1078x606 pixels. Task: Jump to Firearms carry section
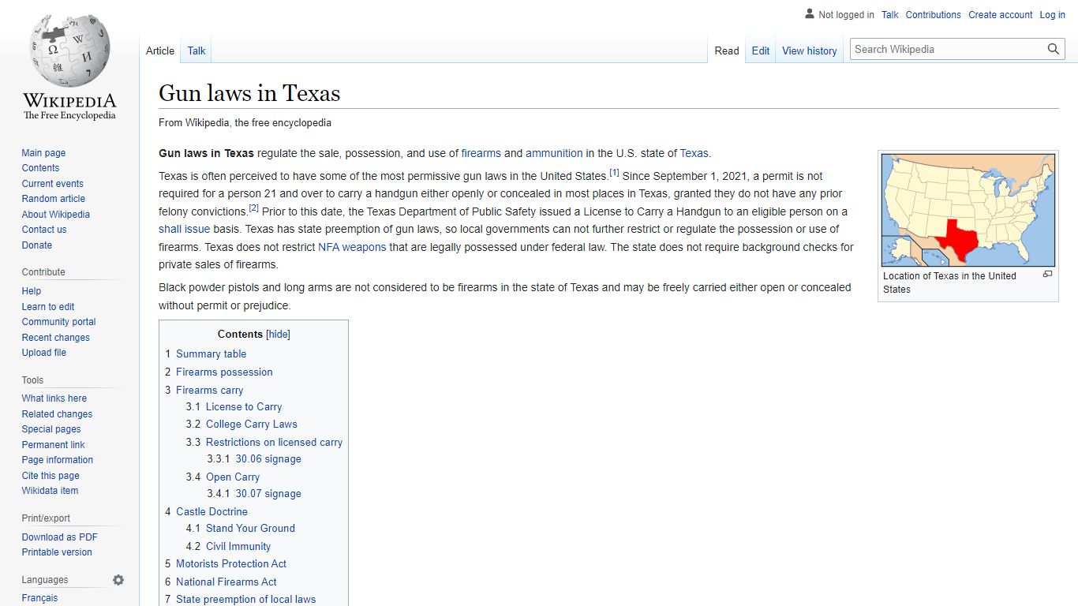(209, 391)
